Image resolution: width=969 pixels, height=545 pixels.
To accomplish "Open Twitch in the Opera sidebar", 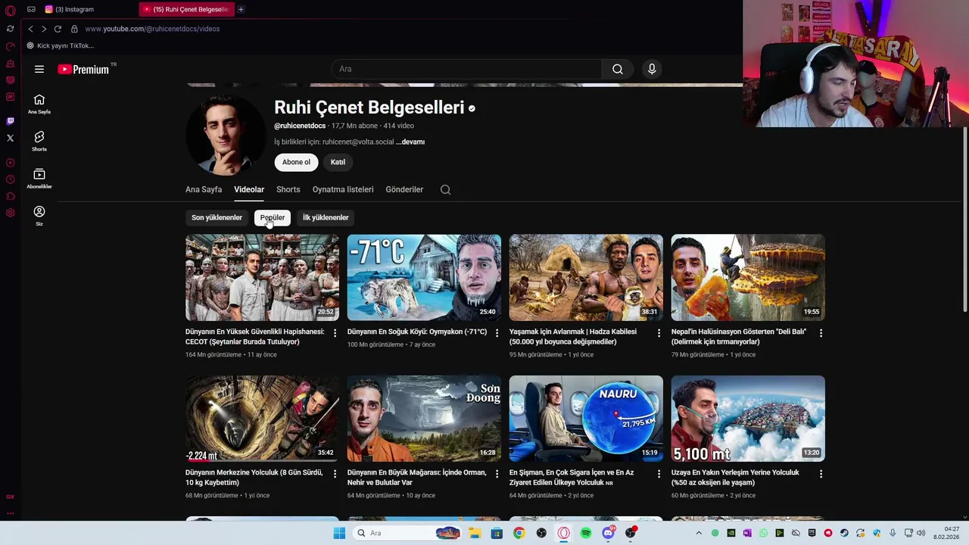I will pos(10,121).
